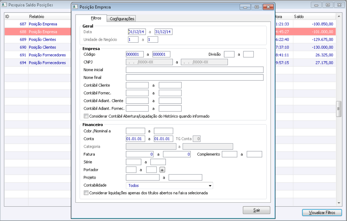
Task: Click the Relatório column header
Action: (x=49, y=16)
